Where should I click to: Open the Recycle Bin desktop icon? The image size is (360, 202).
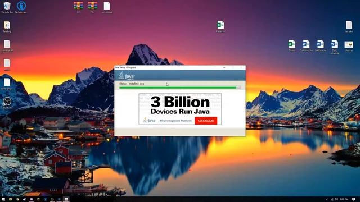point(7,7)
